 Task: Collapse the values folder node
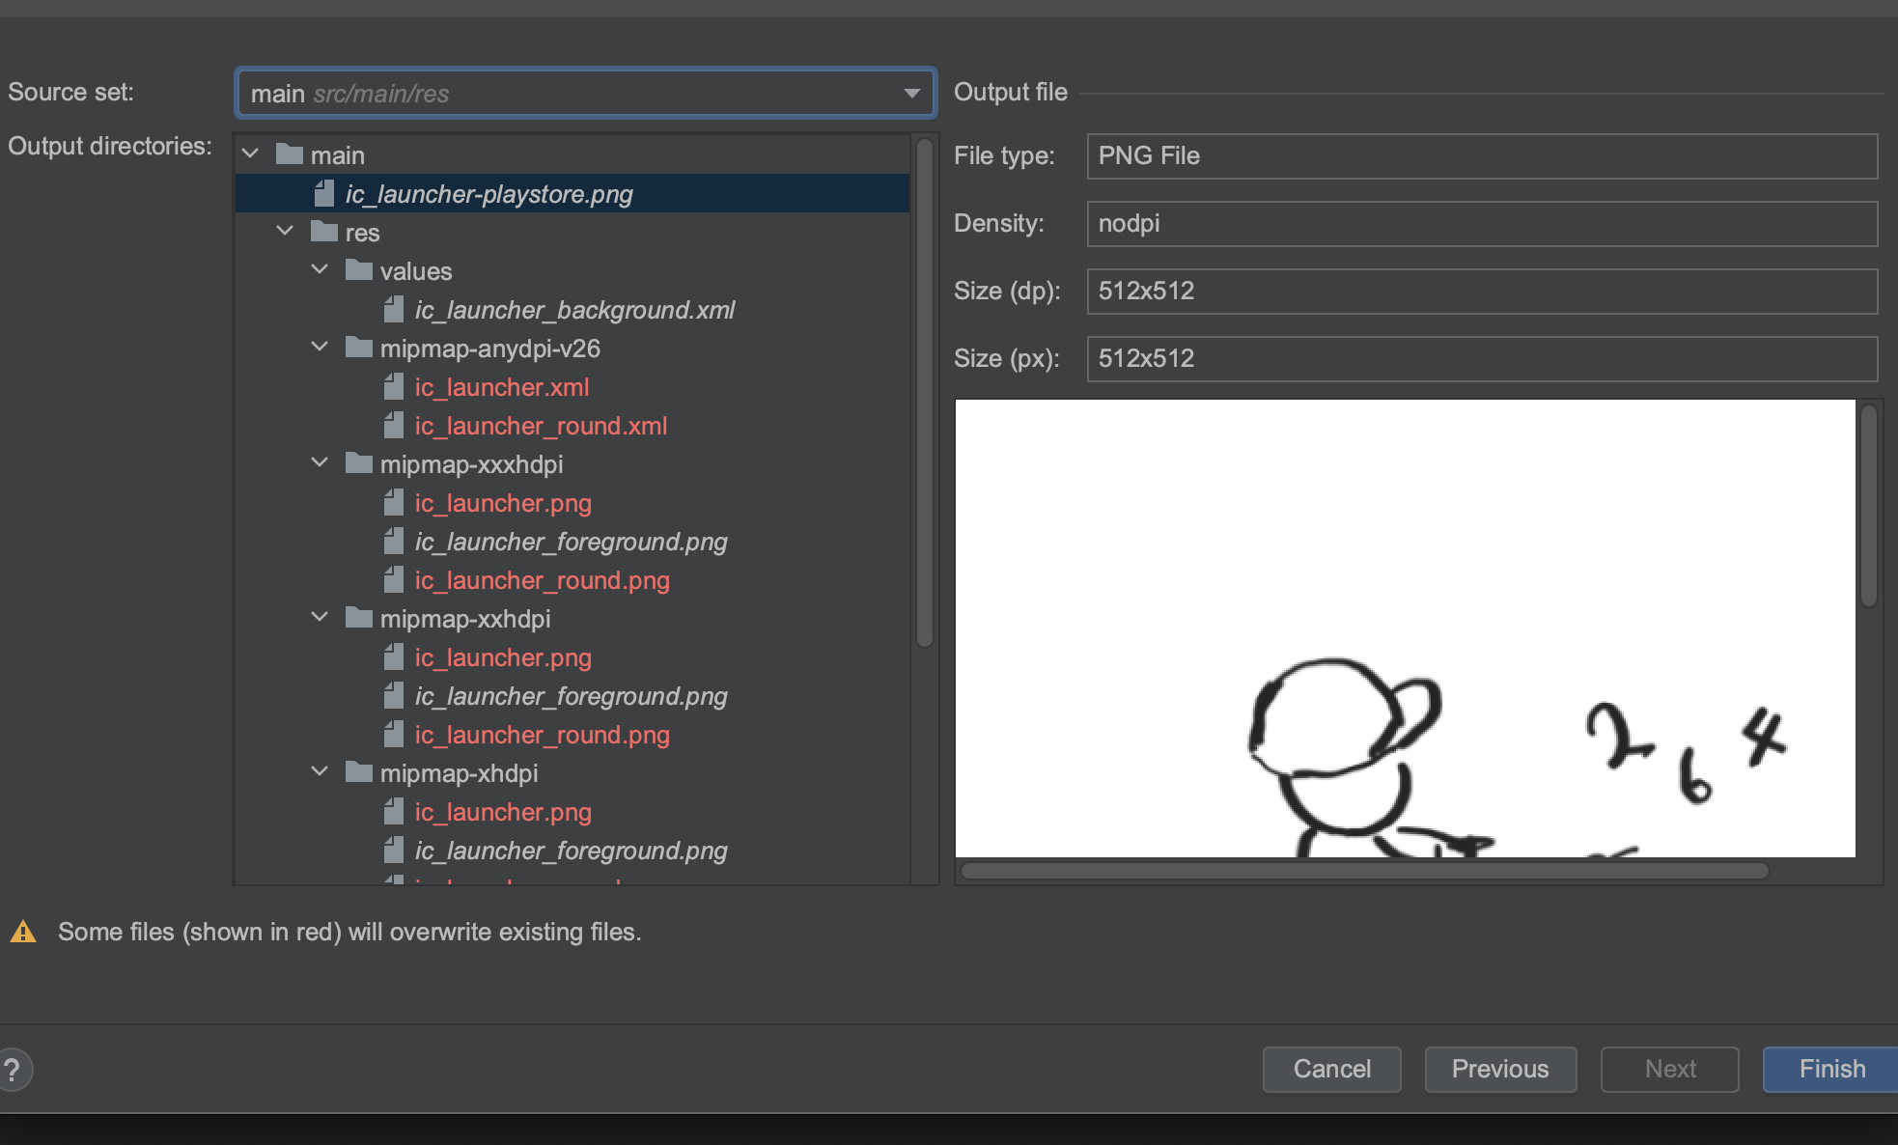[320, 270]
